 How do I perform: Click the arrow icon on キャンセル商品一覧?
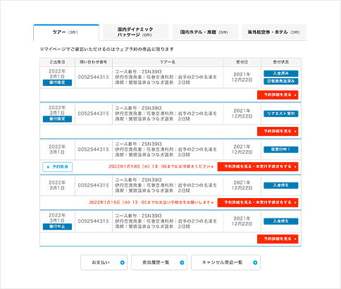coord(255,263)
